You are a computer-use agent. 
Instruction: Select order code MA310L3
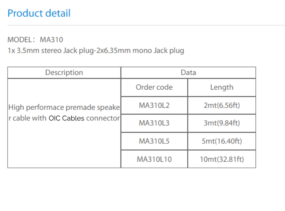coord(154,123)
